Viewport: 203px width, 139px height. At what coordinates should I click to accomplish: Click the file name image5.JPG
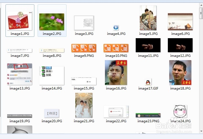tap(148, 34)
